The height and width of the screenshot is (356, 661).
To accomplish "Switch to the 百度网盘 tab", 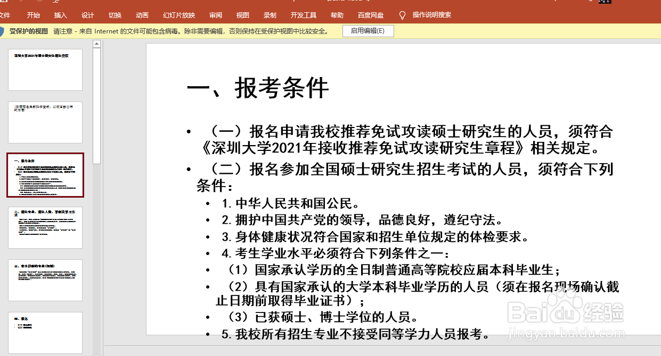I will [x=371, y=15].
